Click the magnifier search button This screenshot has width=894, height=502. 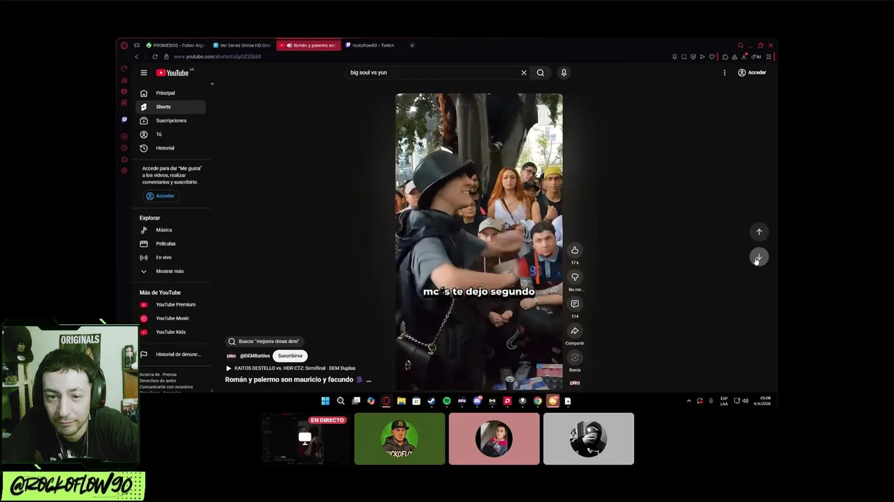pyautogui.click(x=541, y=73)
